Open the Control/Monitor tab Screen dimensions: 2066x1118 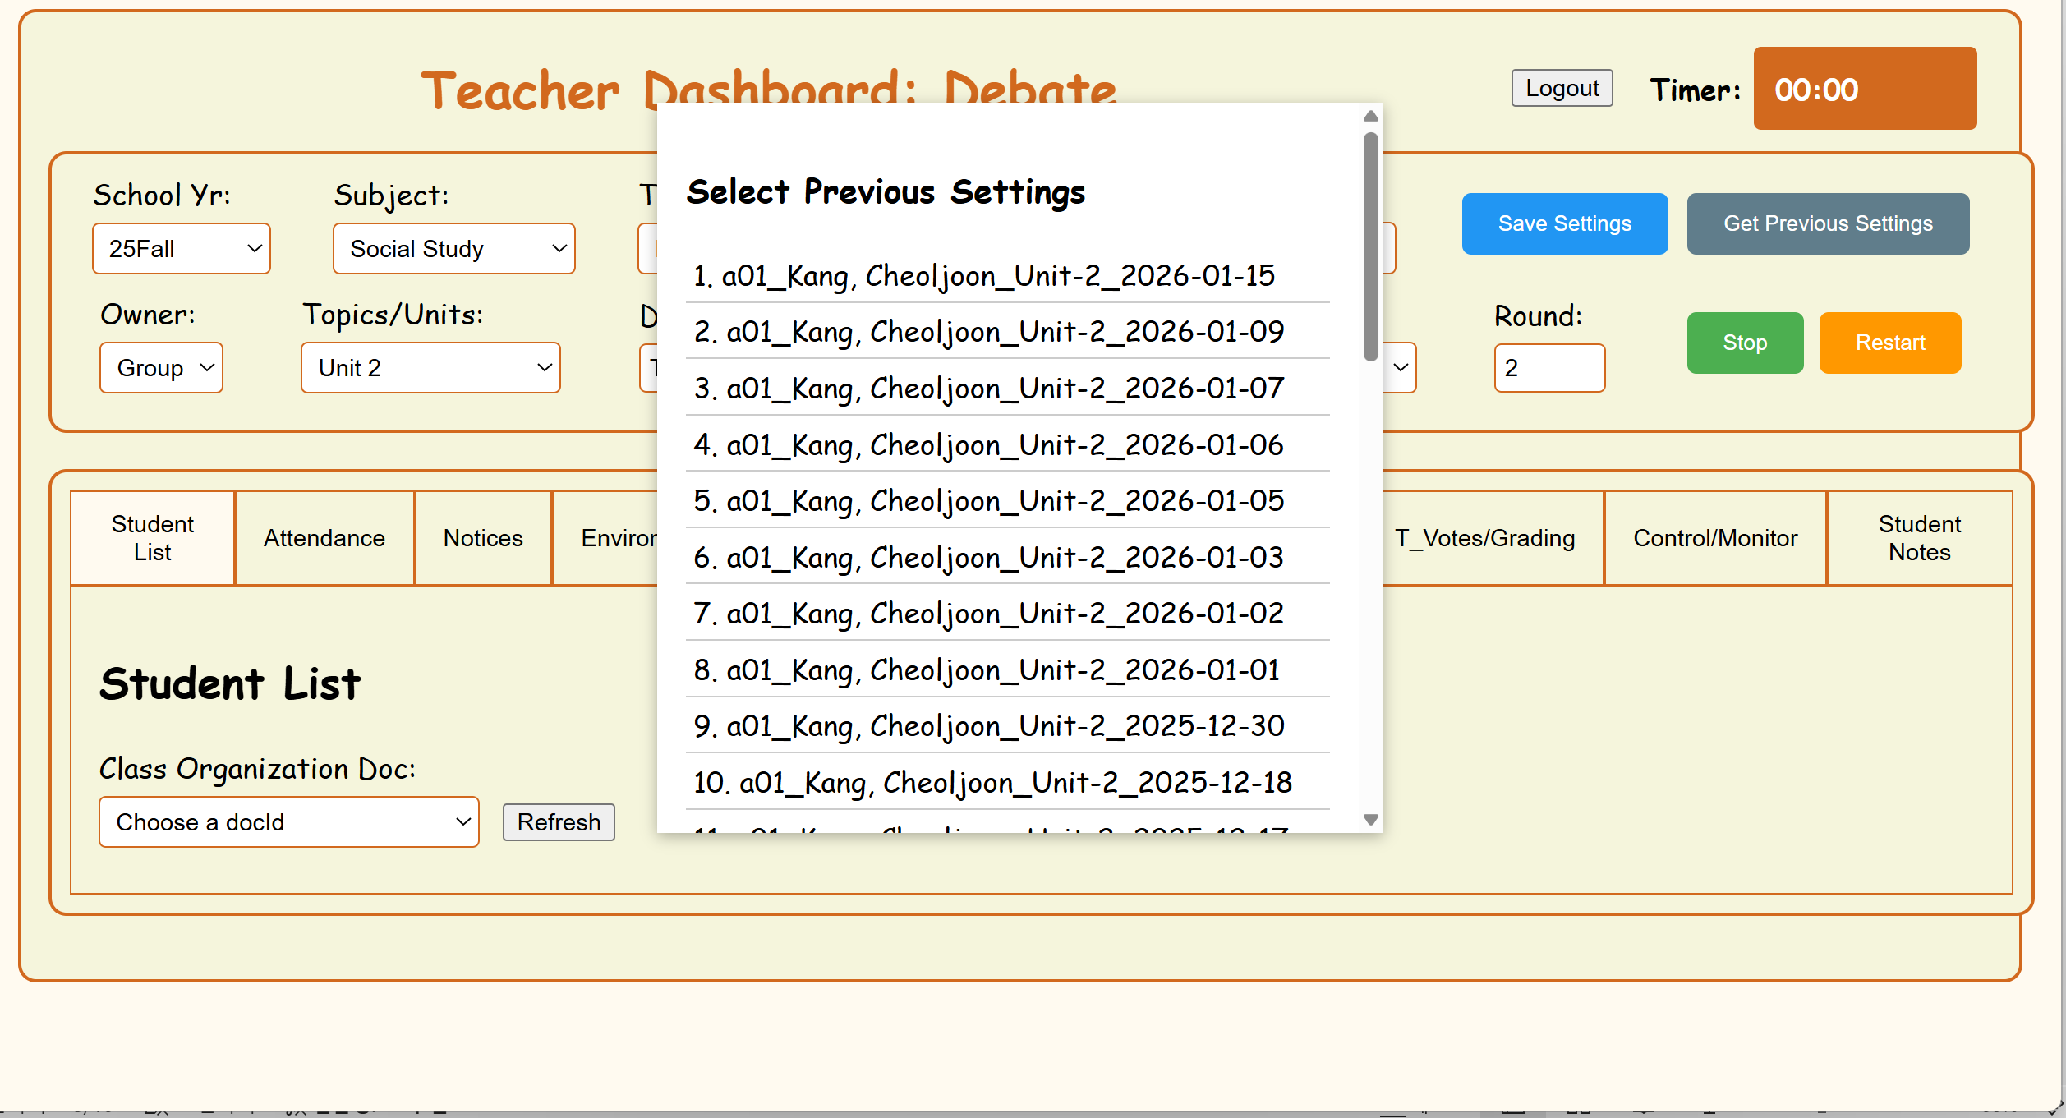(x=1714, y=538)
